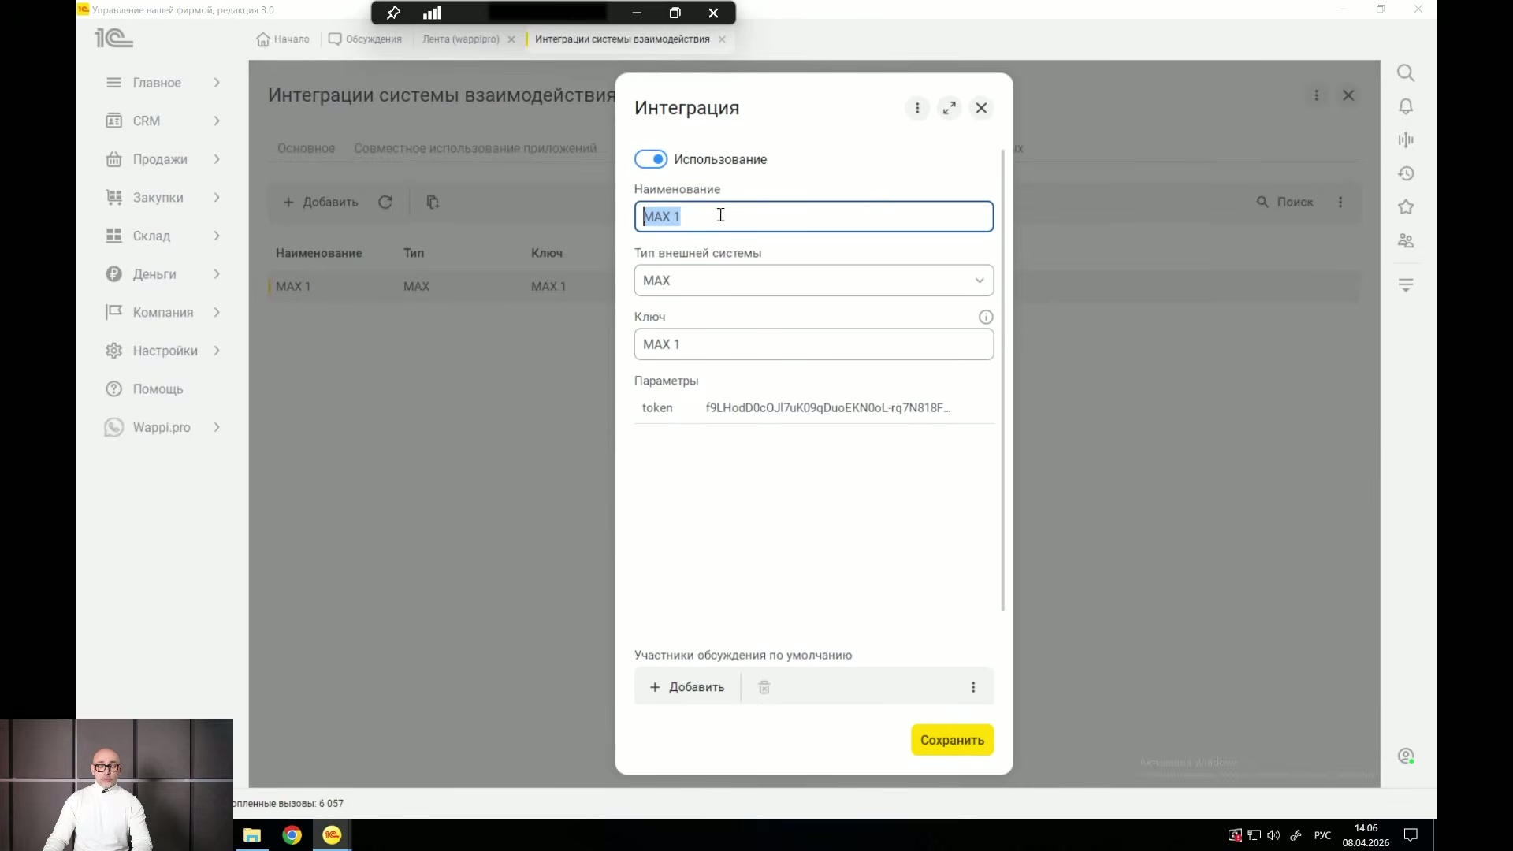1513x851 pixels.
Task: Open Chrome from the taskbar
Action: pyautogui.click(x=292, y=835)
